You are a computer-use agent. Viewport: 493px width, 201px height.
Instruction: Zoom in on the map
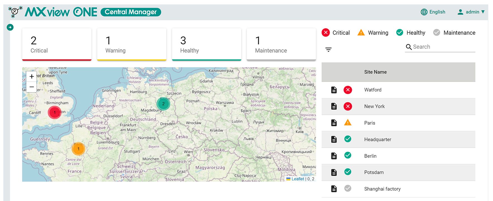pos(32,76)
